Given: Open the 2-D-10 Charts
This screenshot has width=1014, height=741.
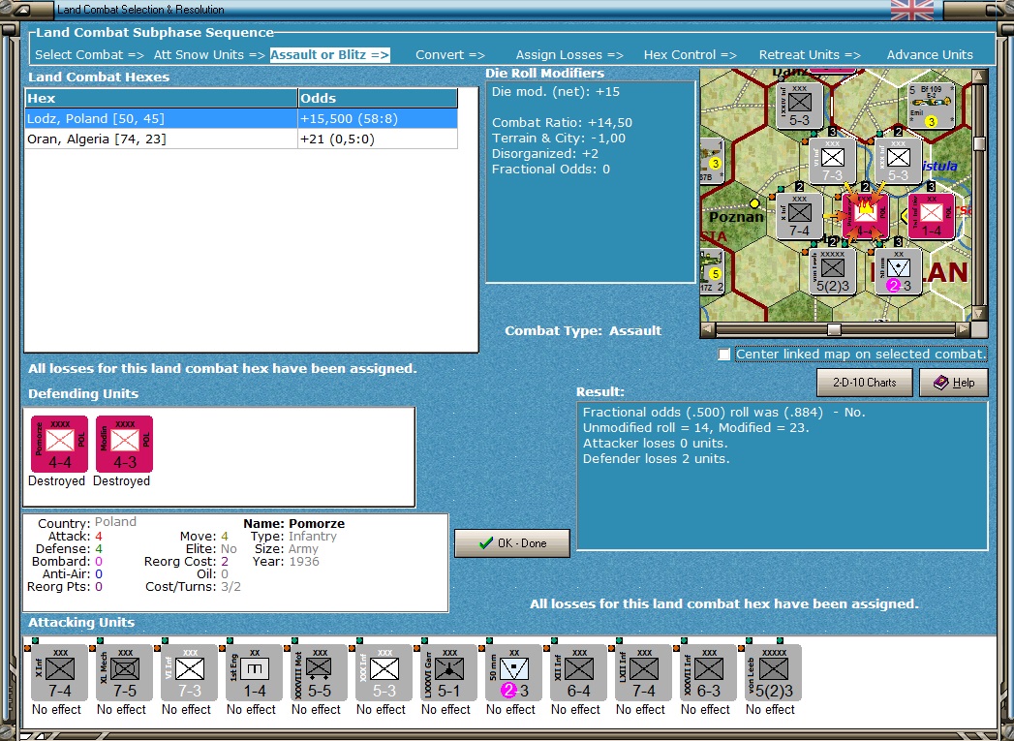Looking at the screenshot, I should click(865, 383).
